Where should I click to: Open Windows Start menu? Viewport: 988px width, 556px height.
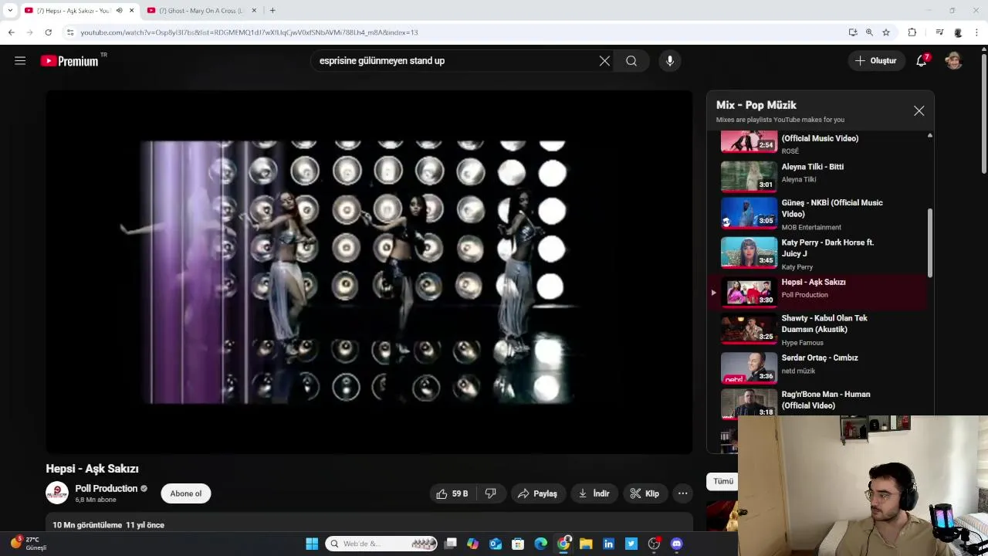(x=312, y=544)
